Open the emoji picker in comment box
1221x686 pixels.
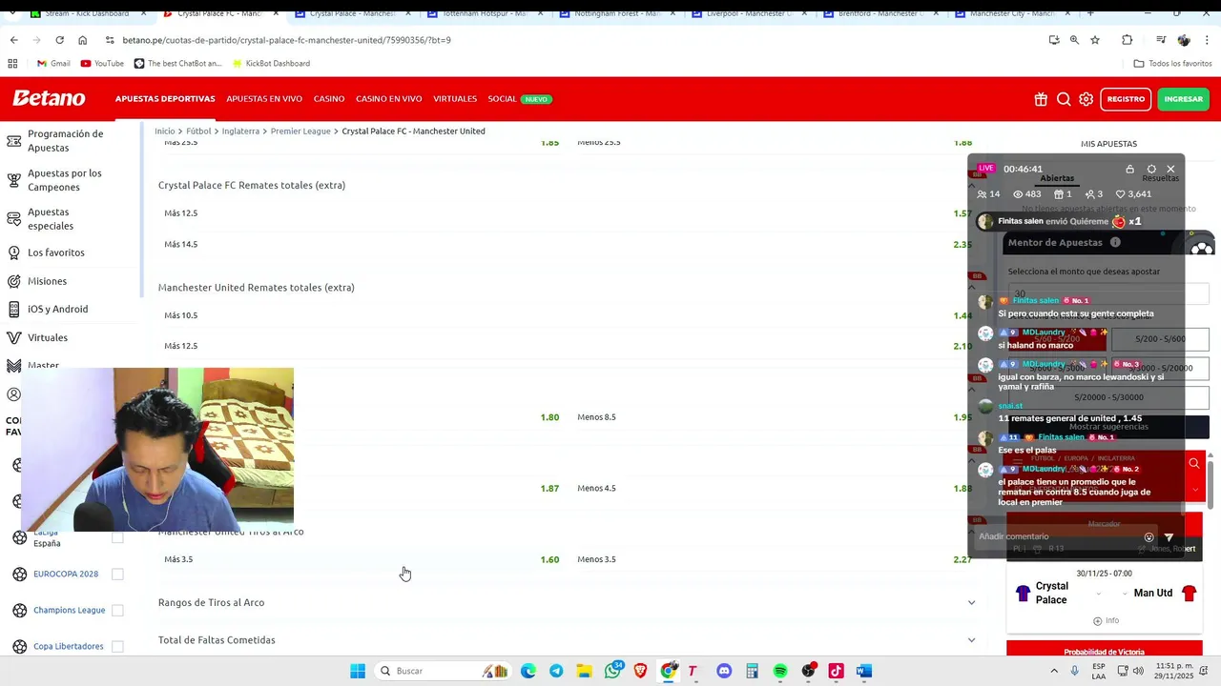(1149, 537)
